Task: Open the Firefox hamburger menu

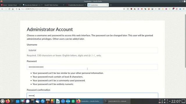Action: point(184,9)
